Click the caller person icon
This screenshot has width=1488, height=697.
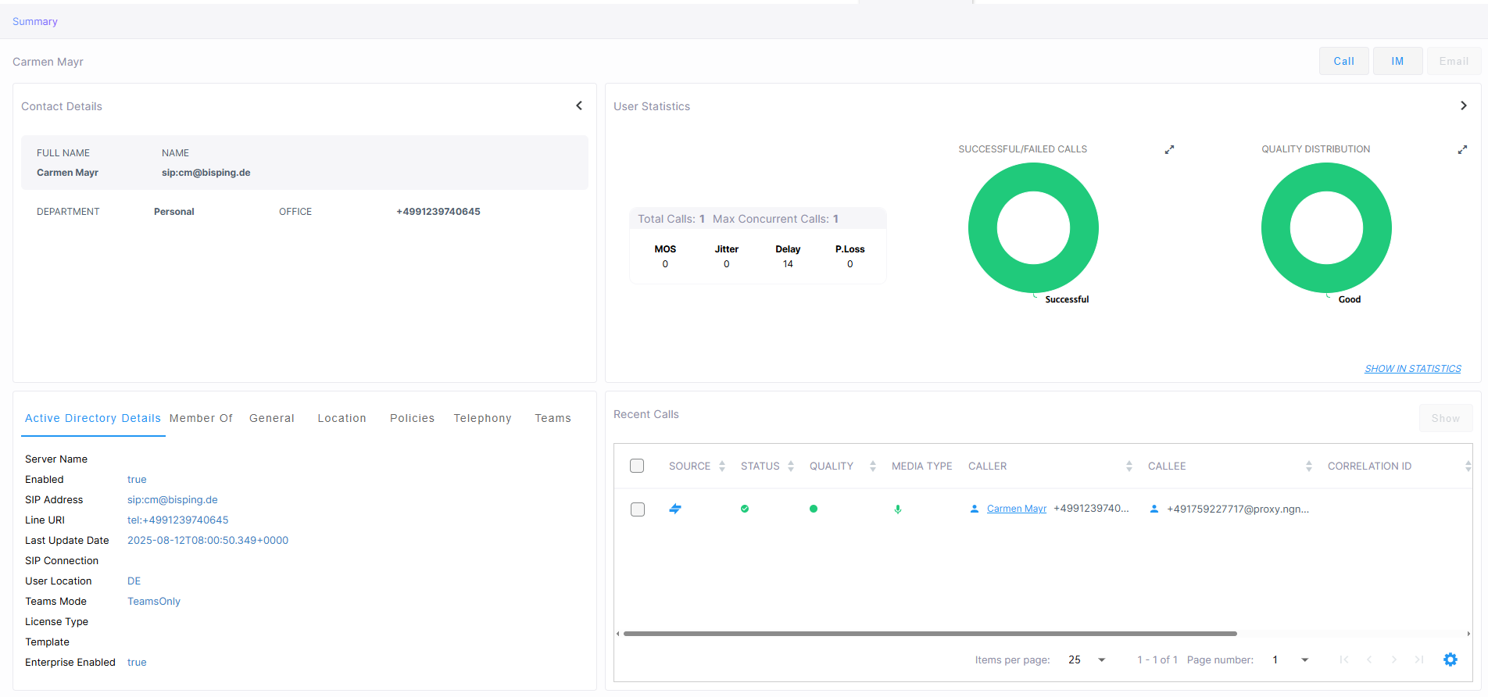coord(975,509)
